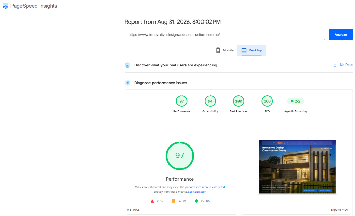Click the large Performance 97 gauge
This screenshot has height=216, width=355.
(180, 156)
